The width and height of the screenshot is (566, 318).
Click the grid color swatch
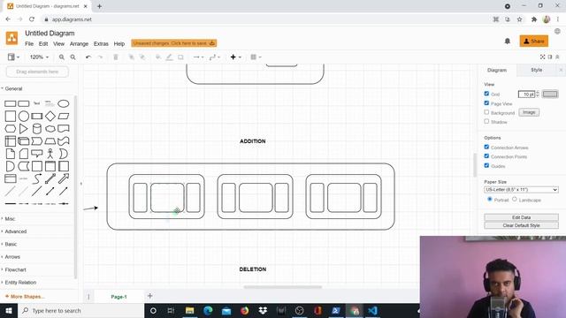point(550,95)
